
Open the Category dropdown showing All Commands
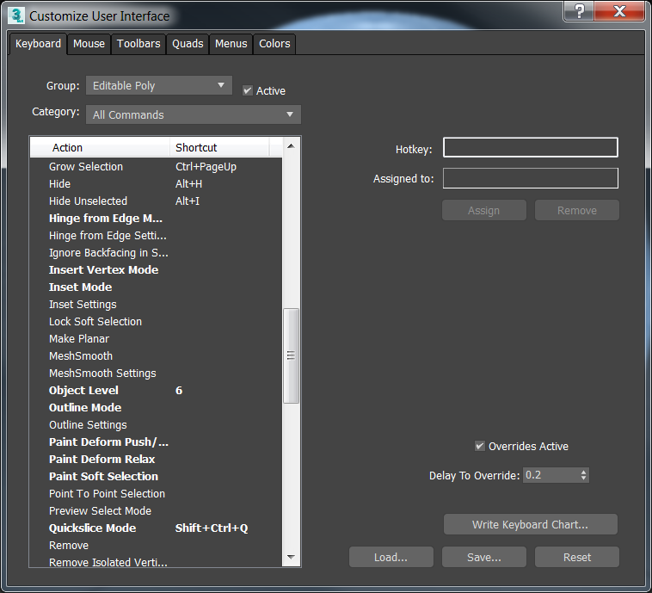194,114
